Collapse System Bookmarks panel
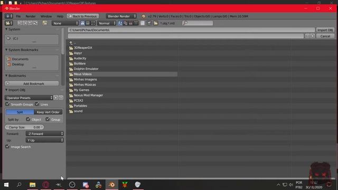The image size is (338, 190). tap(6, 50)
